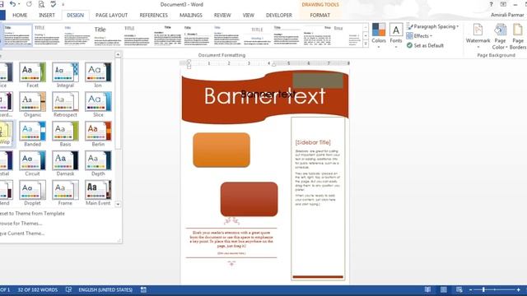This screenshot has height=296, width=527.
Task: Expand the Effects dropdown
Action: point(419,36)
